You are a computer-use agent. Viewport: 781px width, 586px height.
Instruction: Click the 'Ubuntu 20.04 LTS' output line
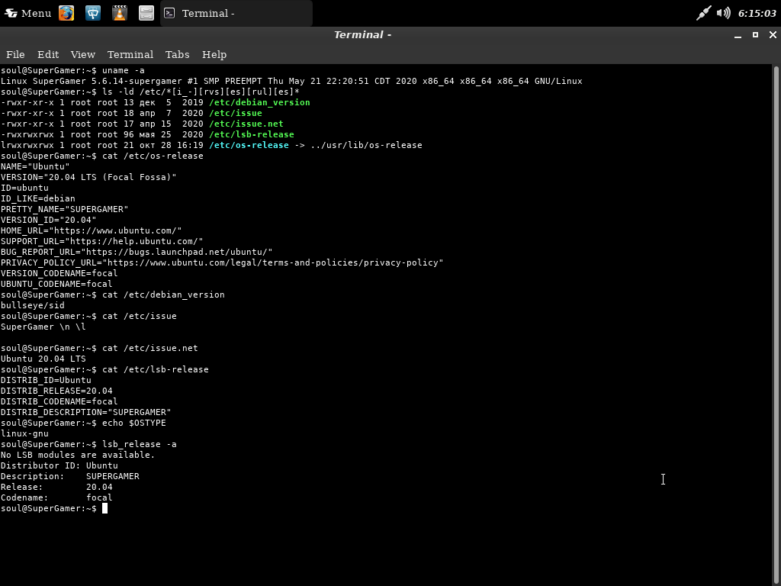coord(43,359)
